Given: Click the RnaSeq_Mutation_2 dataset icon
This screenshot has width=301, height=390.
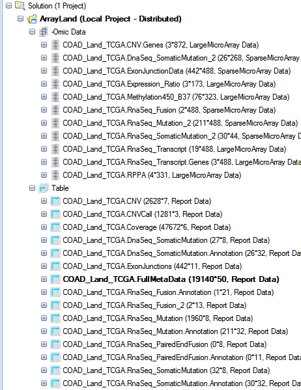Looking at the screenshot, I should point(55,123).
